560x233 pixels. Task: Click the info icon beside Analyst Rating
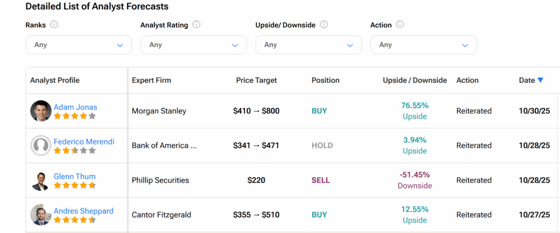tap(196, 25)
